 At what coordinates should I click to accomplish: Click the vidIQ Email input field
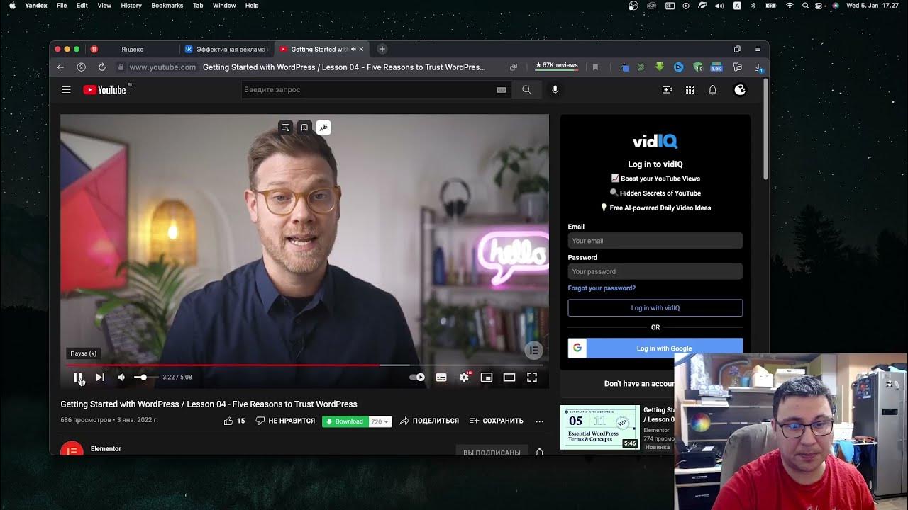[x=655, y=241]
